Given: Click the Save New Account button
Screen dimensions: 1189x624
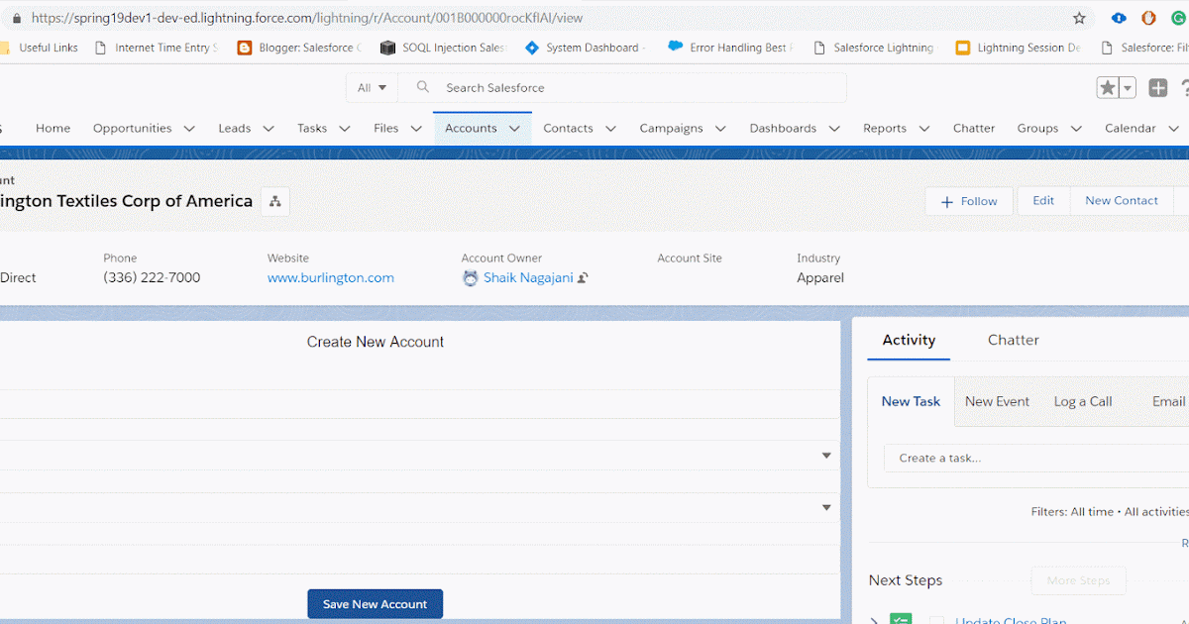Looking at the screenshot, I should tap(375, 603).
